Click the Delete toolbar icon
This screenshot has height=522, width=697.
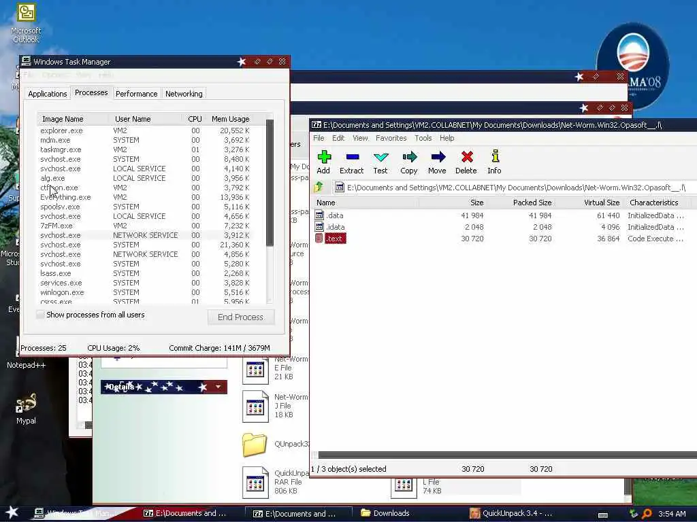466,162
